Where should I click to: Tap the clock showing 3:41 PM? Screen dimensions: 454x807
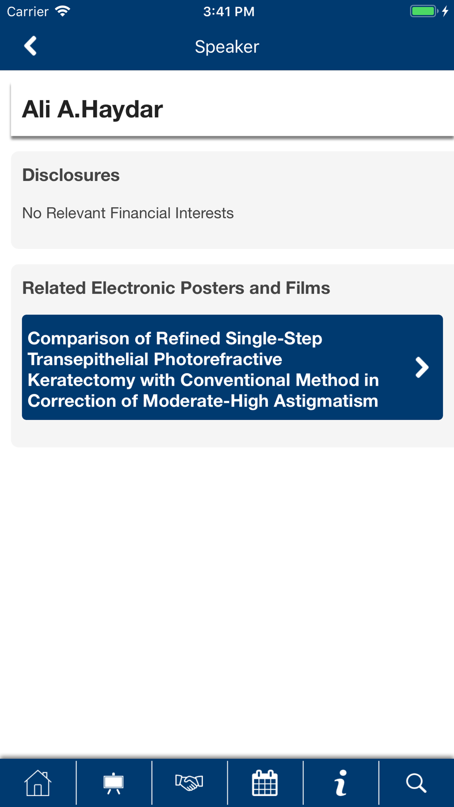point(229,11)
